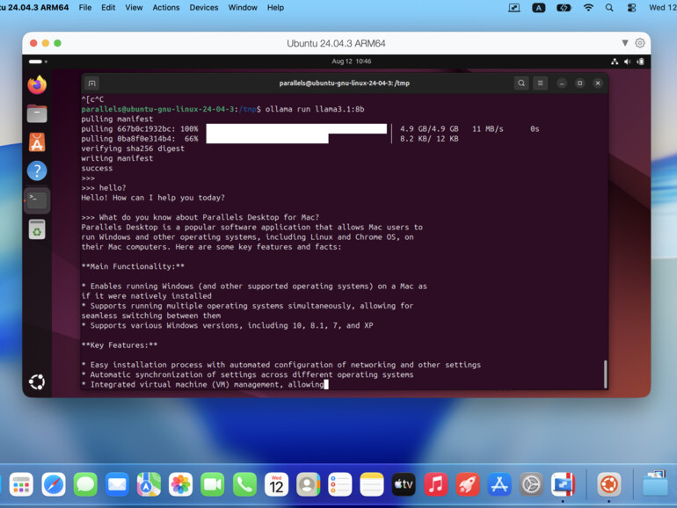Click the screen mirroring icon in menu bar
The width and height of the screenshot is (677, 508).
click(514, 8)
